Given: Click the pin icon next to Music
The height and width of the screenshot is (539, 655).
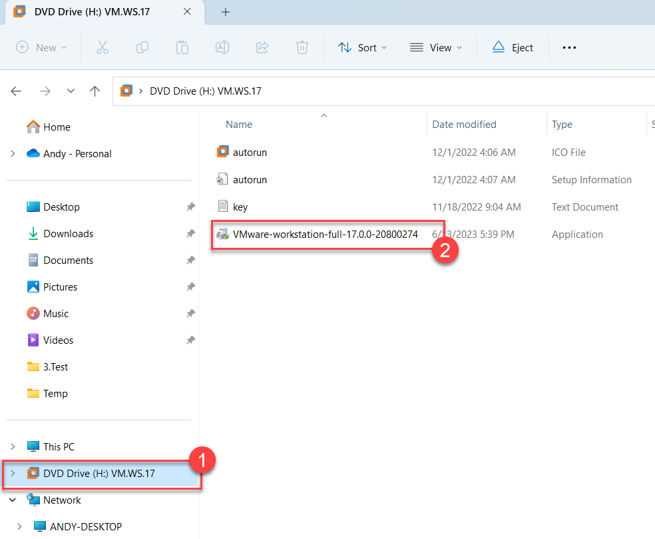Looking at the screenshot, I should (x=190, y=313).
